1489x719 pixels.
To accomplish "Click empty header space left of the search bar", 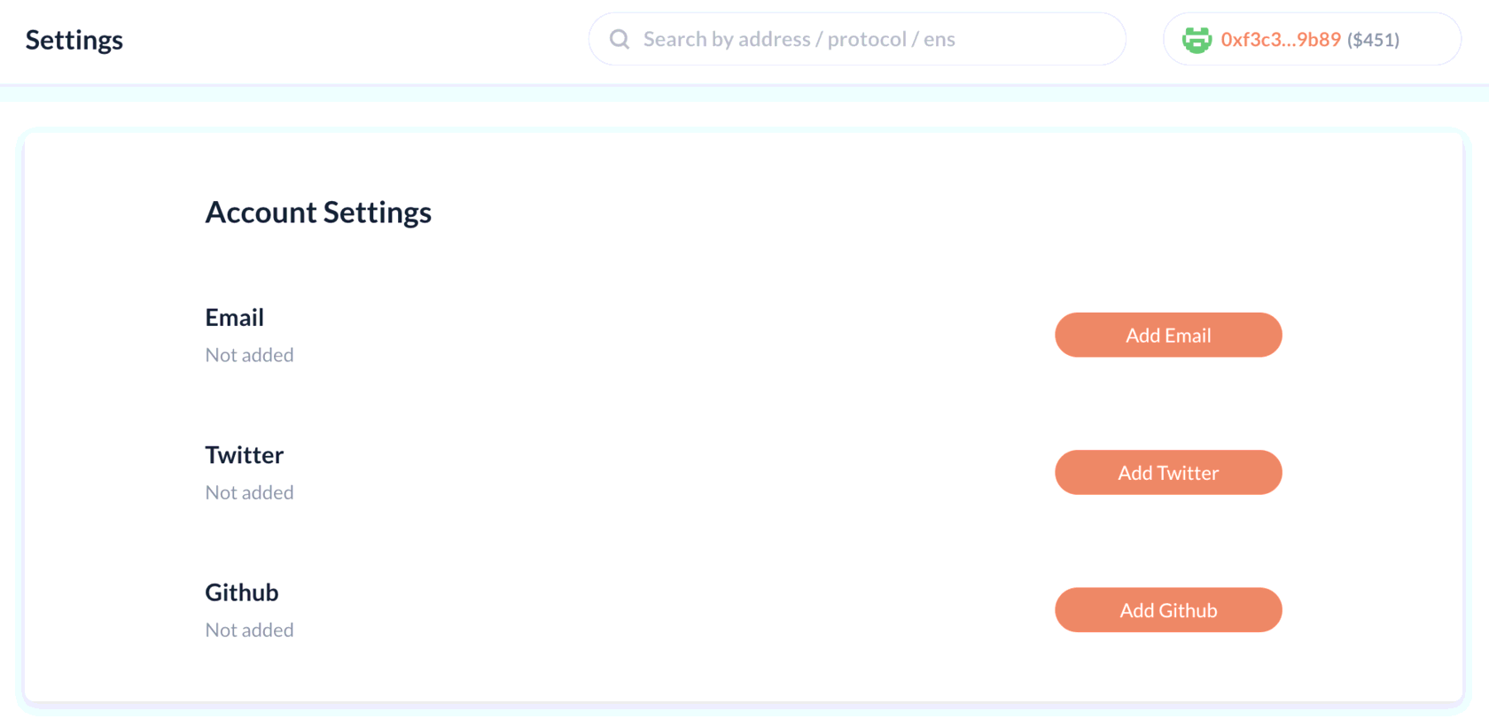I will 355,40.
